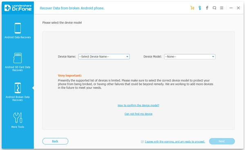
Task: Open 'How to confirm the device model?' link
Action: click(x=138, y=106)
